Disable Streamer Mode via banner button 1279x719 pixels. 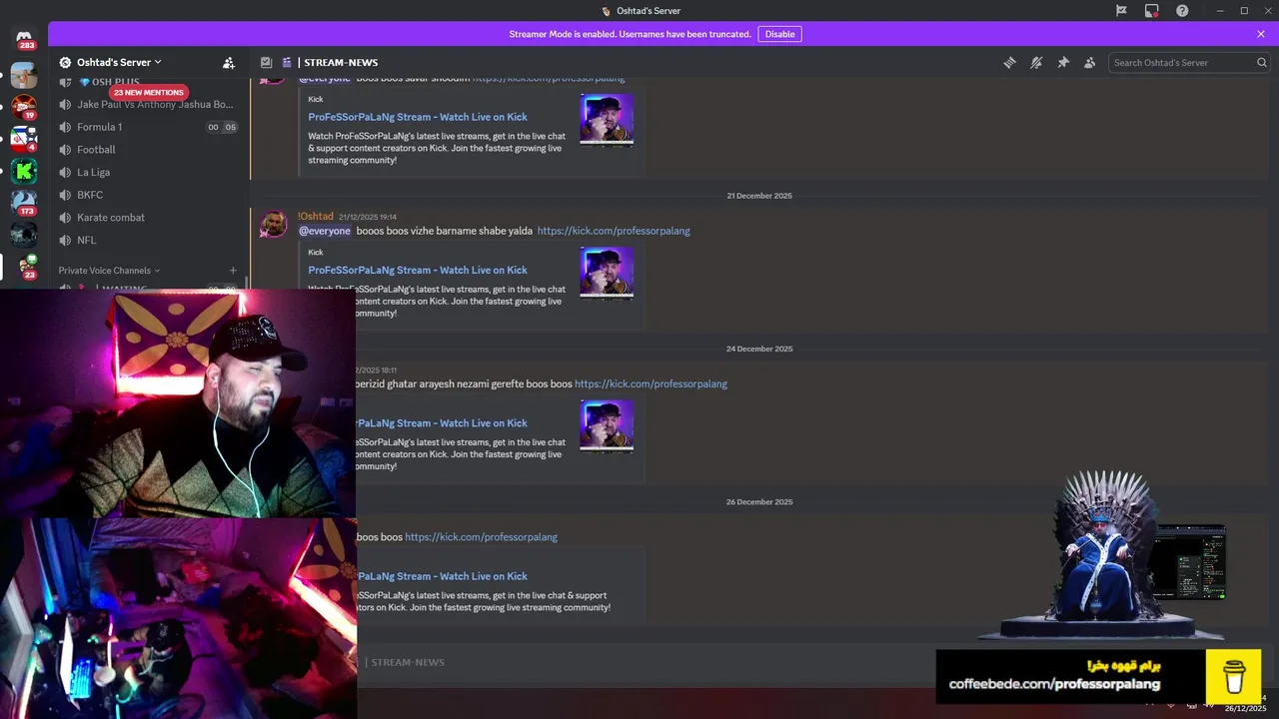pos(779,34)
